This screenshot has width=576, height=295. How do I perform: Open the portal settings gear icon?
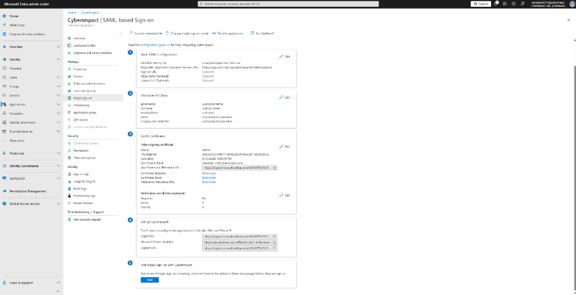tap(505, 4)
